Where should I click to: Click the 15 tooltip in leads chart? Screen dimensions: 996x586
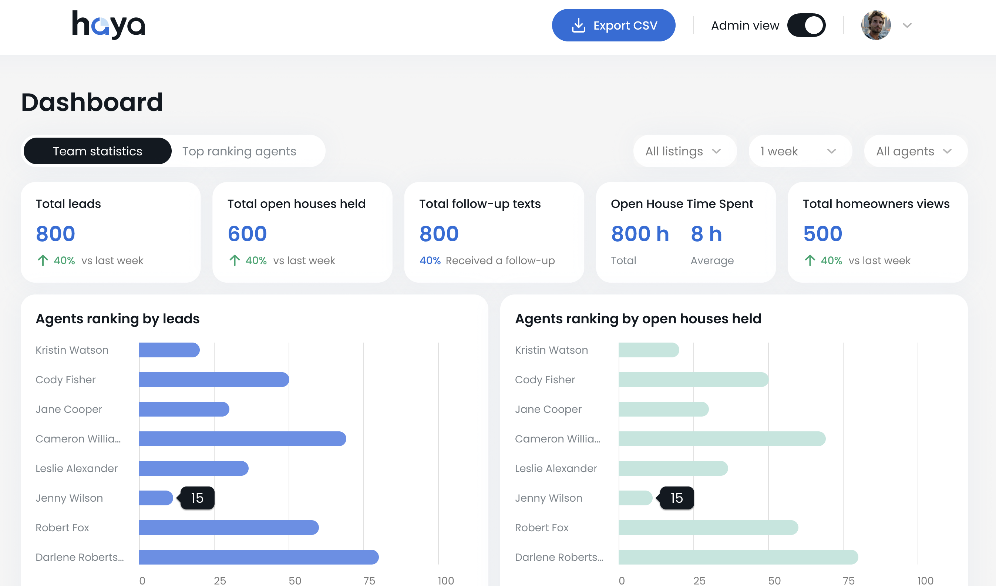click(197, 498)
